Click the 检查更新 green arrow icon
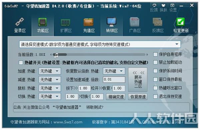This screenshot has height=130, width=200. pos(180,22)
